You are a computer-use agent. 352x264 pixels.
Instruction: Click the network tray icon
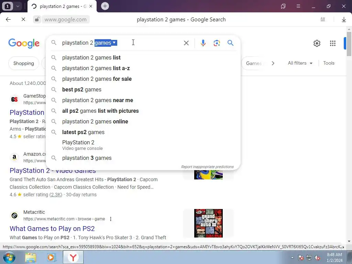309,257
